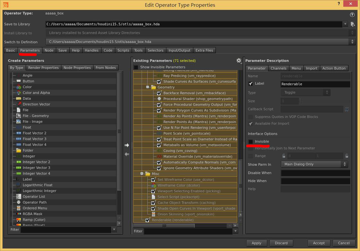Select the Folder parameter type icon
The width and height of the screenshot is (360, 251).
19,150
